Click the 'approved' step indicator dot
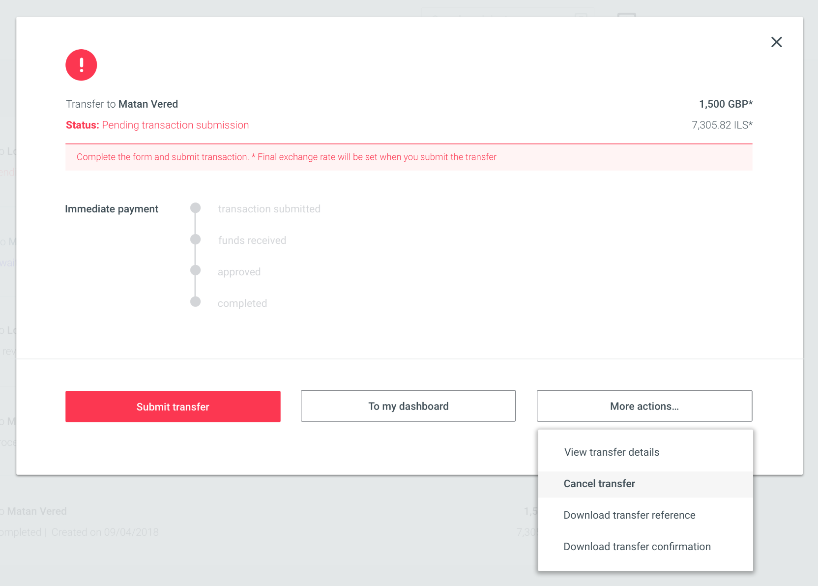The width and height of the screenshot is (818, 586). coord(195,270)
